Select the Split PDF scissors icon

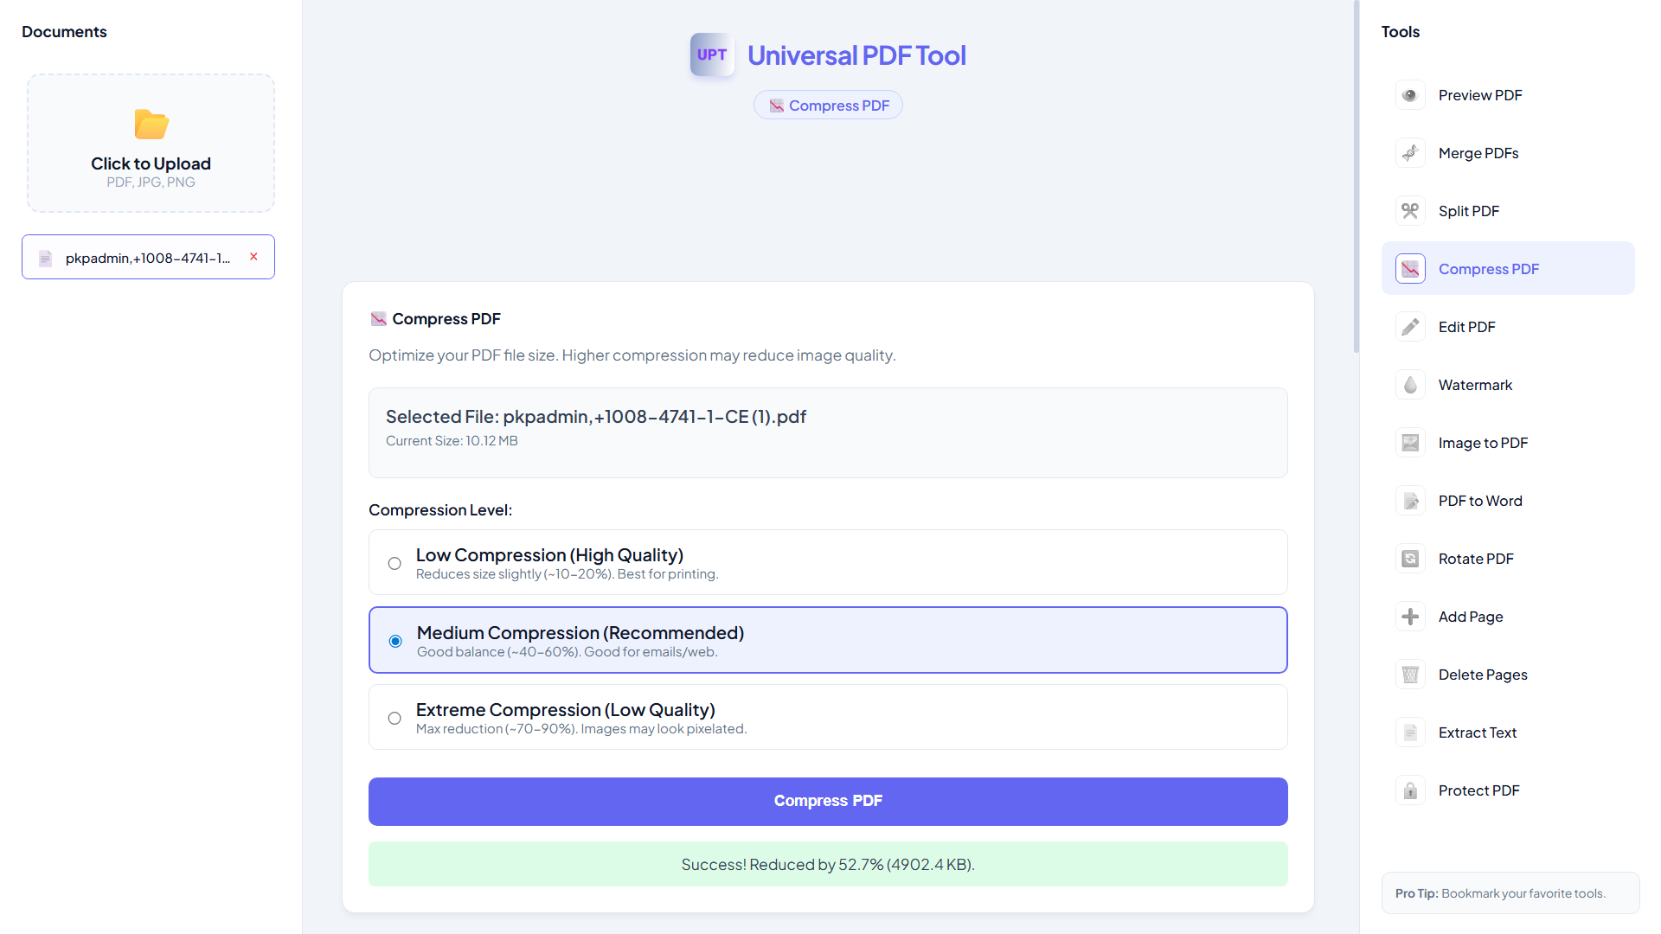tap(1410, 210)
